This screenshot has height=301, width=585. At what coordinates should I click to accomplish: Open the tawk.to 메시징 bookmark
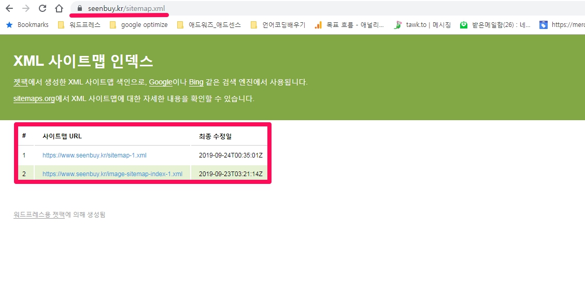pyautogui.click(x=422, y=24)
